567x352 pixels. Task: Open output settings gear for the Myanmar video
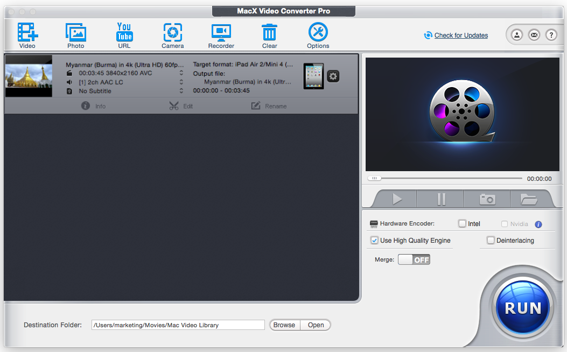(333, 76)
